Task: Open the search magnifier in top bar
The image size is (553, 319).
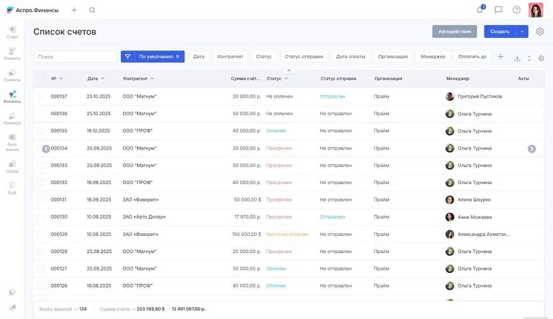Action: point(92,10)
